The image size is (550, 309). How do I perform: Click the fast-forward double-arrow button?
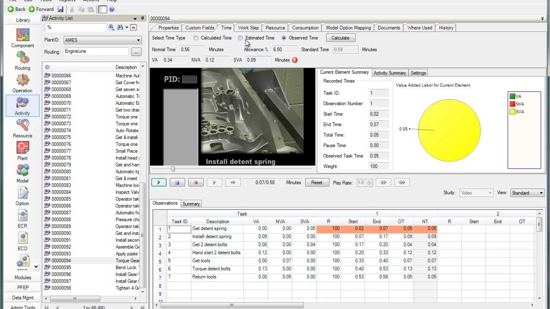tap(402, 182)
